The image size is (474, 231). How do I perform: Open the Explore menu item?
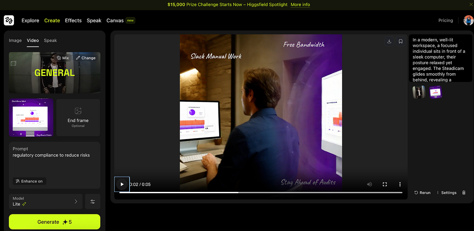click(x=30, y=20)
